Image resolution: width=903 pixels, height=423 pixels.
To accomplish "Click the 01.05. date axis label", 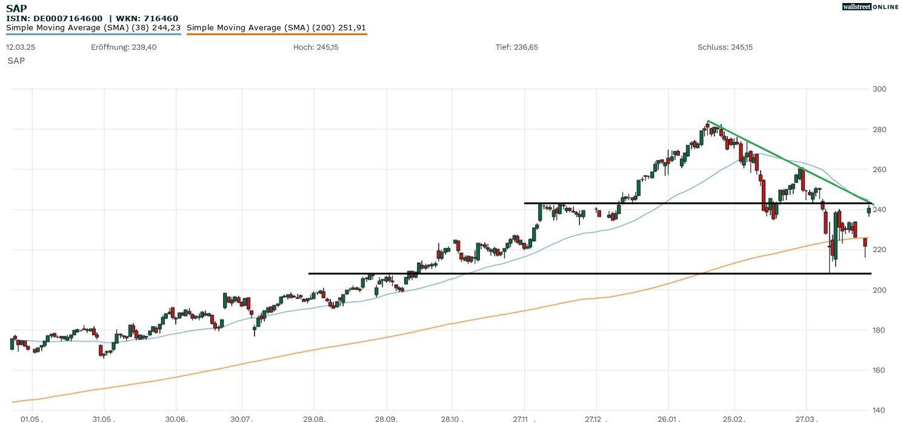I will click(x=32, y=419).
